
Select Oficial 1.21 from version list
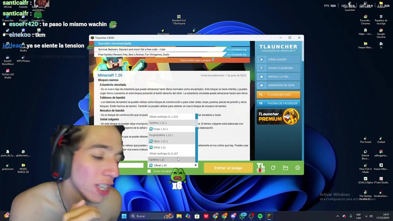click(172, 147)
